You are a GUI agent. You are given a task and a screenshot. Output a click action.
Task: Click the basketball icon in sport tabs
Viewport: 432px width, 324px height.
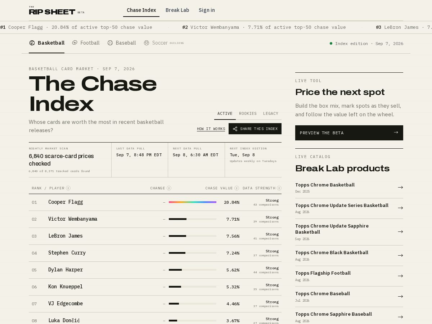(x=32, y=43)
